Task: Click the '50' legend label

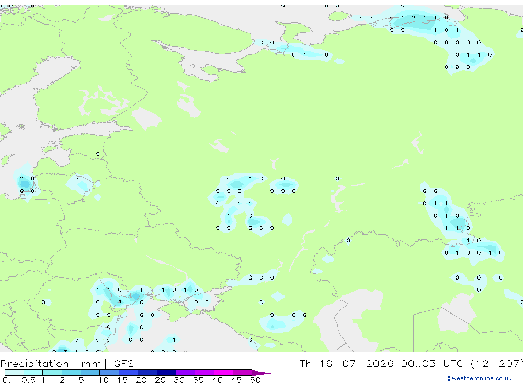Action: pyautogui.click(x=255, y=380)
